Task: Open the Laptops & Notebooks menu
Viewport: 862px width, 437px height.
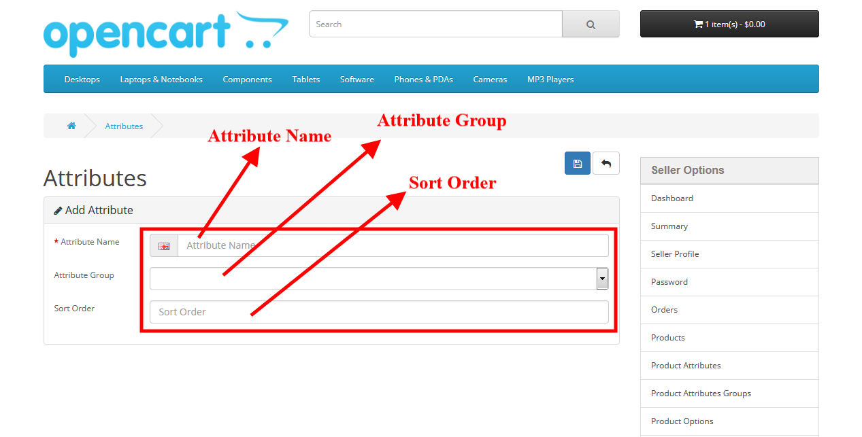Action: tap(161, 80)
